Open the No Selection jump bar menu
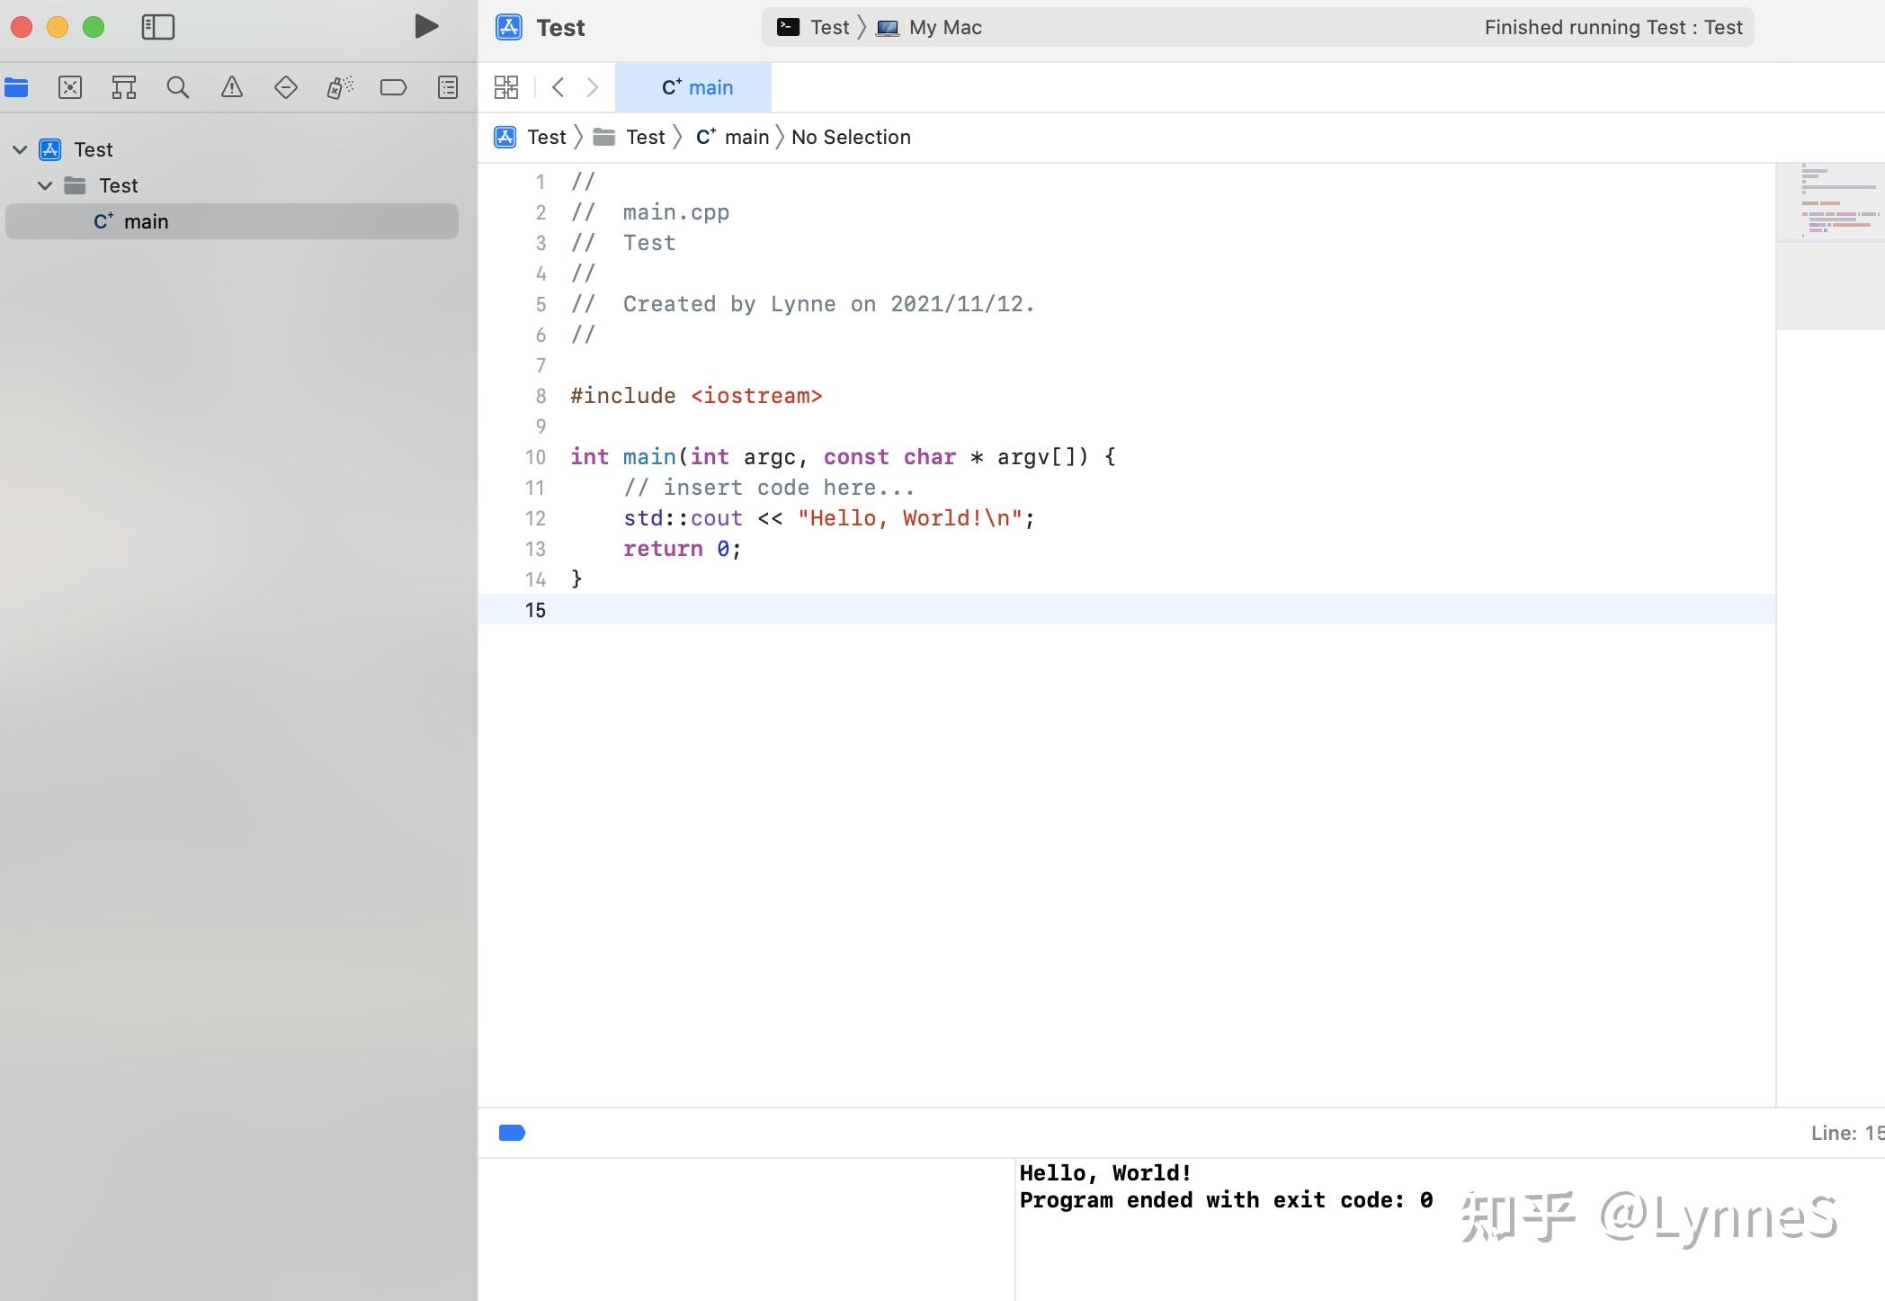 [850, 137]
